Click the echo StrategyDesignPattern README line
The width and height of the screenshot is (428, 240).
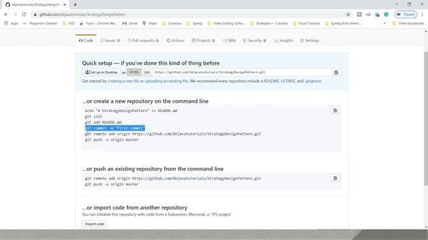pos(131,111)
